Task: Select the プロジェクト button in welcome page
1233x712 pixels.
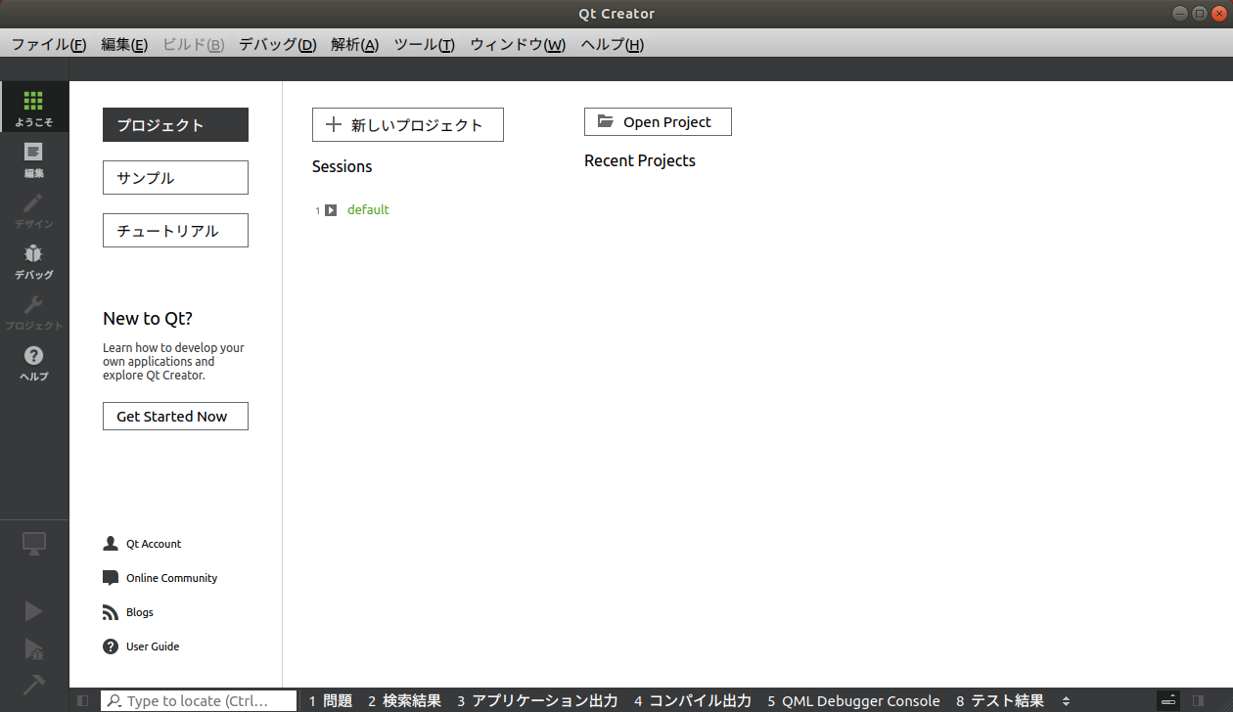Action: point(175,125)
